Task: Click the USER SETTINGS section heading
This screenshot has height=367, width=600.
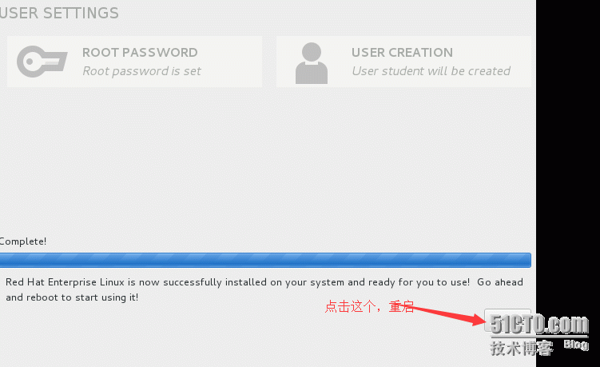Action: point(59,13)
